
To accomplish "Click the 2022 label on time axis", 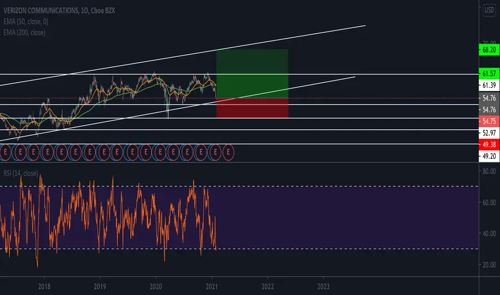I will coord(268,286).
